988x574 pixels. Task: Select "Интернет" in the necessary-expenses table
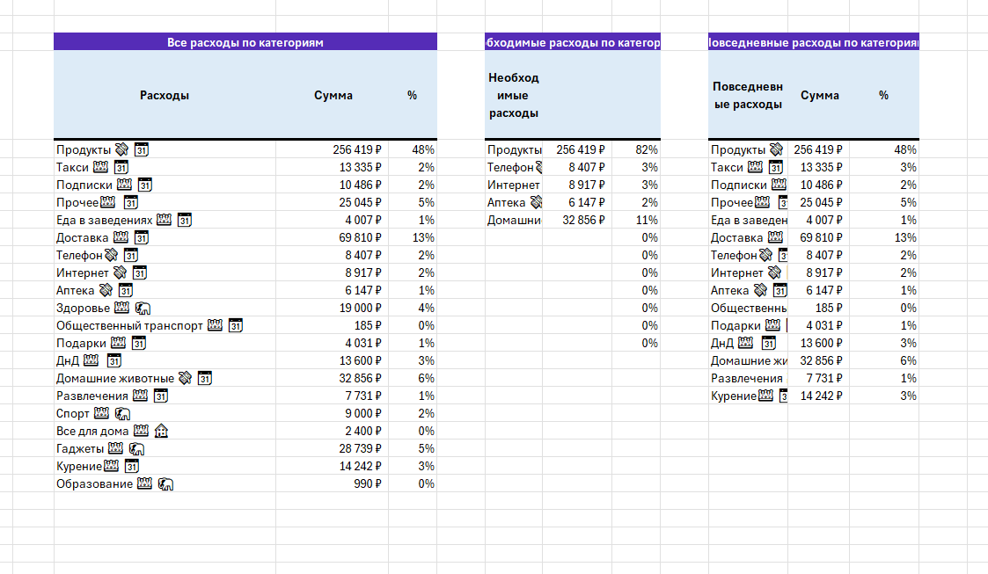(x=514, y=185)
